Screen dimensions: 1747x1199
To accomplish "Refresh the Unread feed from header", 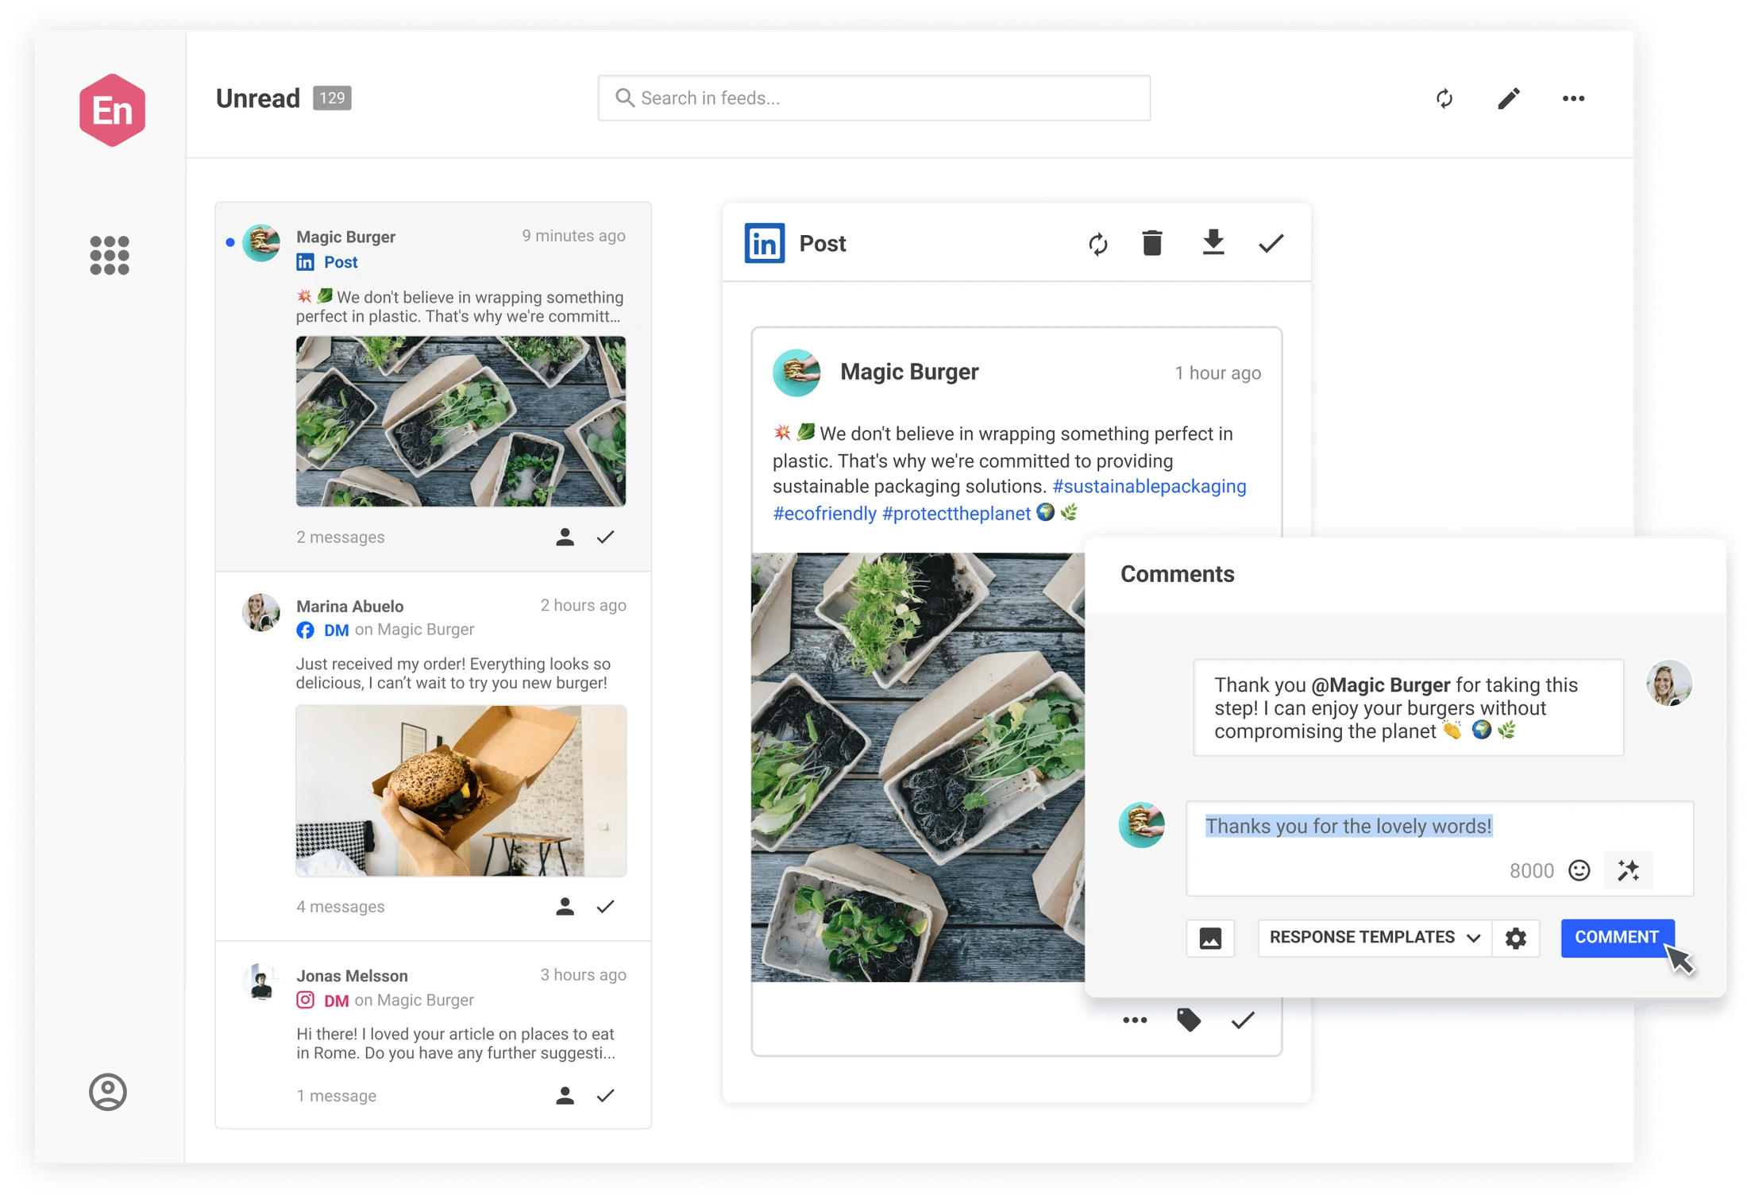I will [1444, 98].
